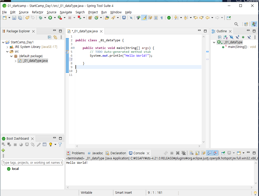Click Collapse All in Outline view
Image resolution: width=259 pixels, height=196 pixels.
(x=220, y=37)
